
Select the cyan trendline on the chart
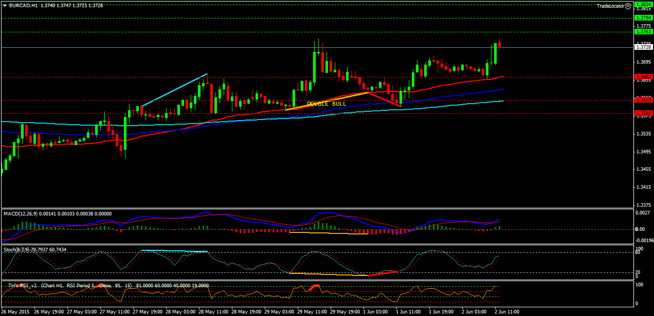pos(174,90)
